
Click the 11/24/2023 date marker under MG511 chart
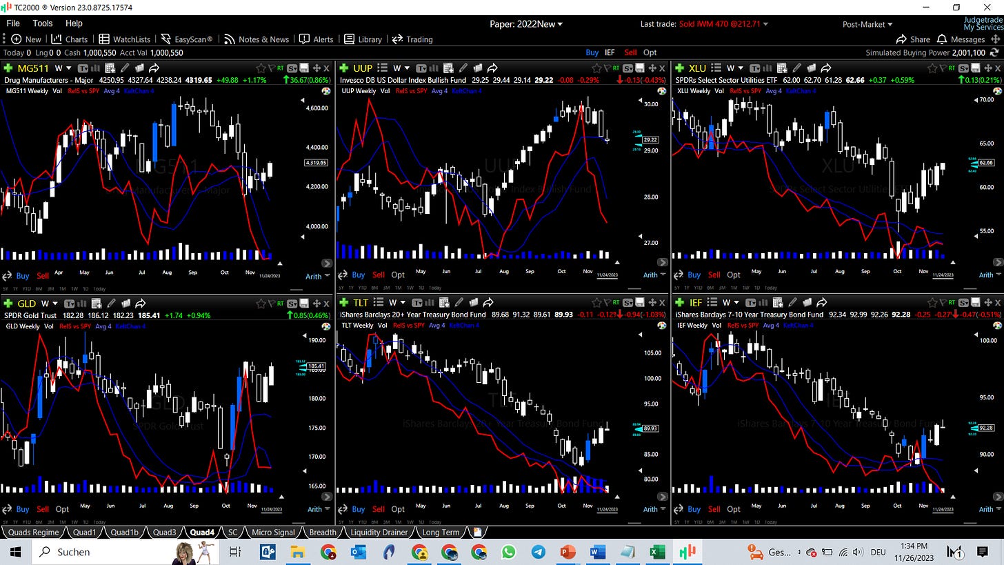pyautogui.click(x=270, y=275)
